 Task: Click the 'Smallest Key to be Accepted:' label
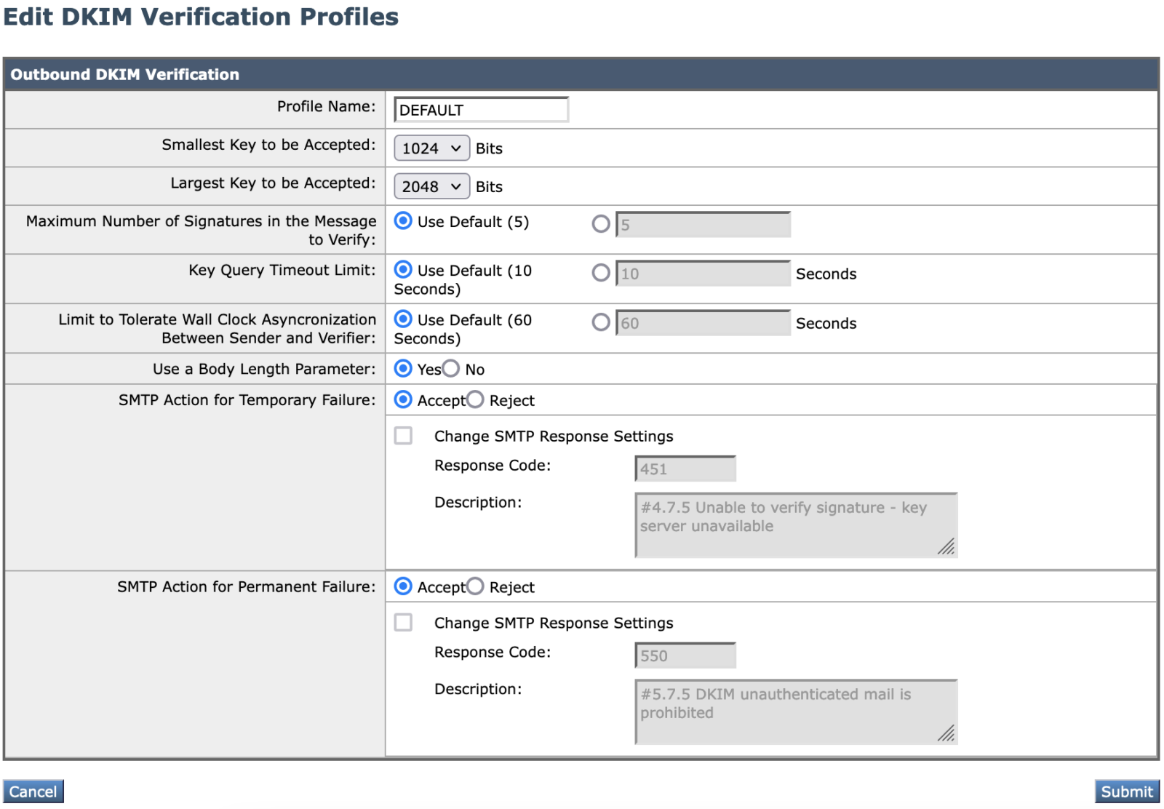point(268,145)
